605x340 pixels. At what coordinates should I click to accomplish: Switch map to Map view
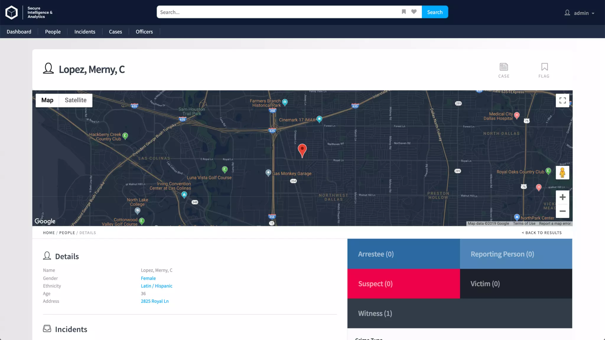pos(47,100)
